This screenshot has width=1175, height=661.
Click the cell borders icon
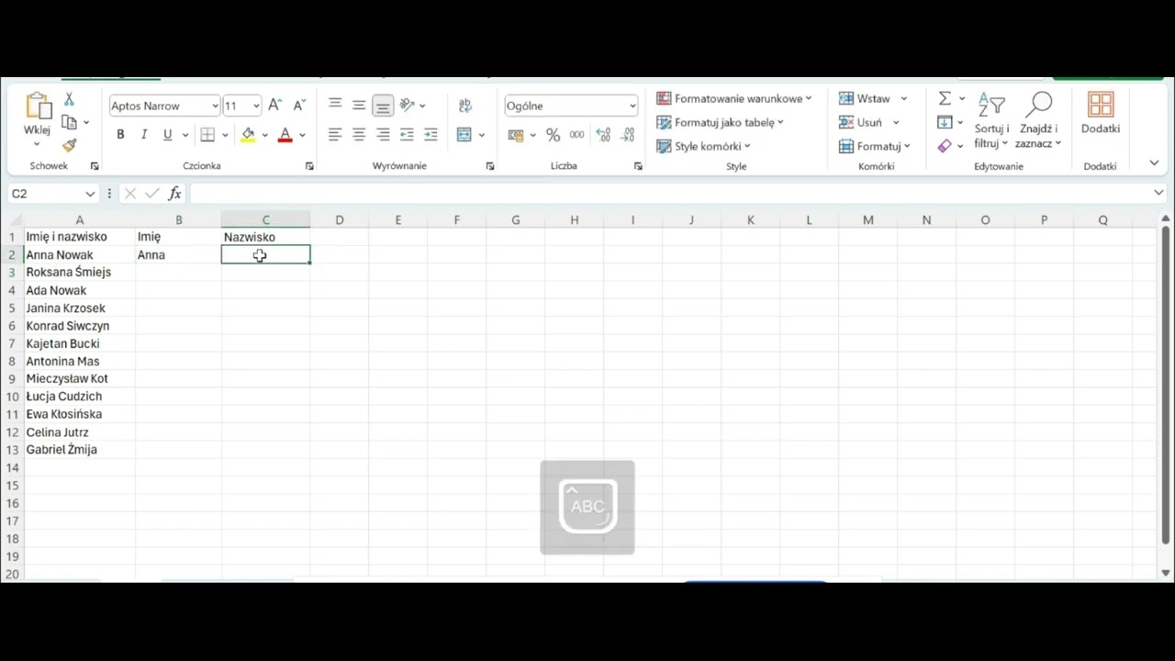coord(207,135)
